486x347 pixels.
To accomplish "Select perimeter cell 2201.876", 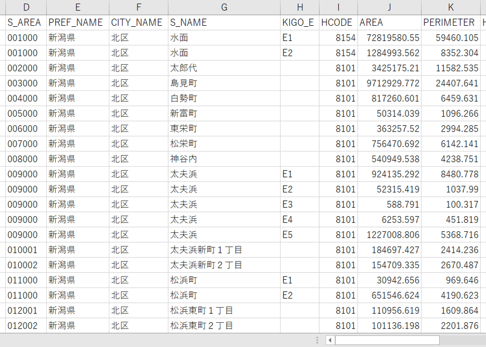I will pyautogui.click(x=451, y=326).
